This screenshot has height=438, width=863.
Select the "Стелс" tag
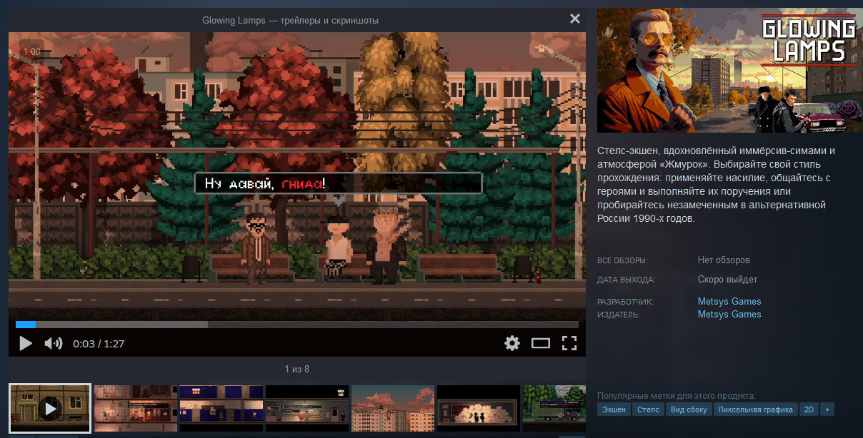click(x=648, y=409)
